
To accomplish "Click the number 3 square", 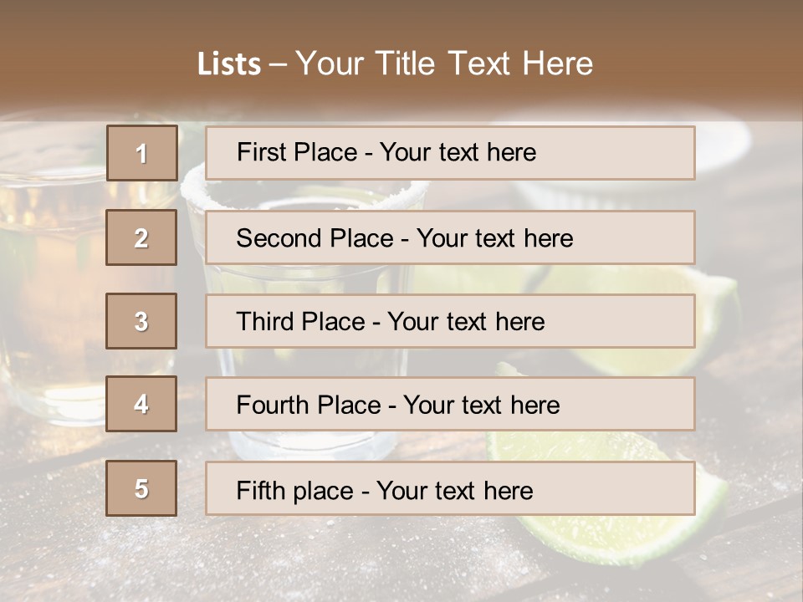I will tap(141, 321).
